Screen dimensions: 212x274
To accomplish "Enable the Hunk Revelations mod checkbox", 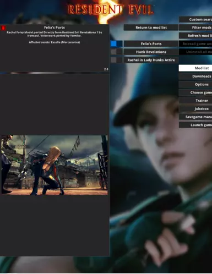I will click(114, 52).
